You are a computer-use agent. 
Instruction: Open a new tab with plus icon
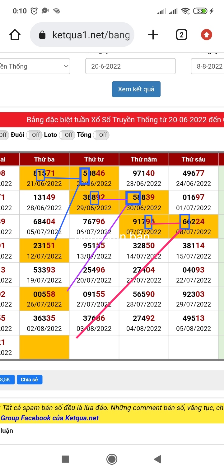click(153, 35)
